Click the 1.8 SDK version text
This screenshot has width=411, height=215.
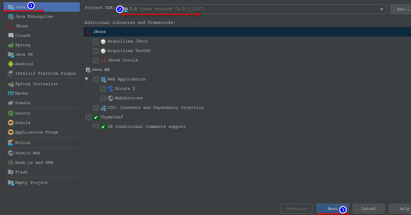click(x=133, y=9)
